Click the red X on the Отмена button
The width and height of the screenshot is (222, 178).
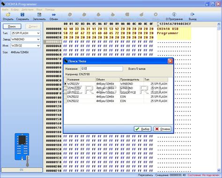tap(157, 129)
